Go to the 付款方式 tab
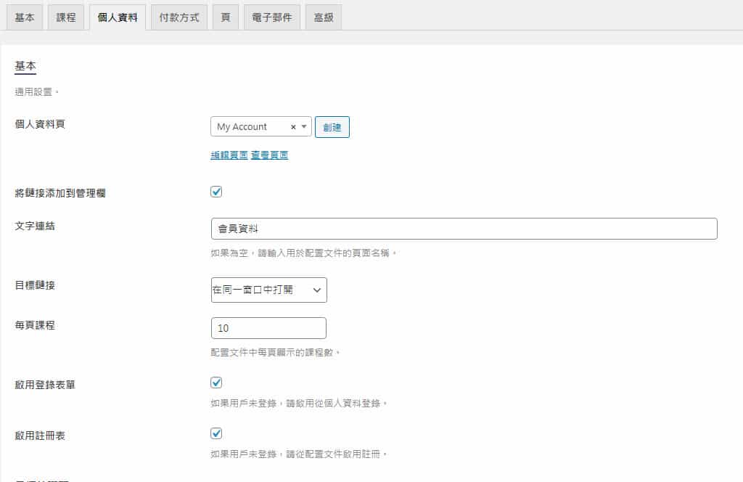The image size is (743, 482). pyautogui.click(x=179, y=17)
